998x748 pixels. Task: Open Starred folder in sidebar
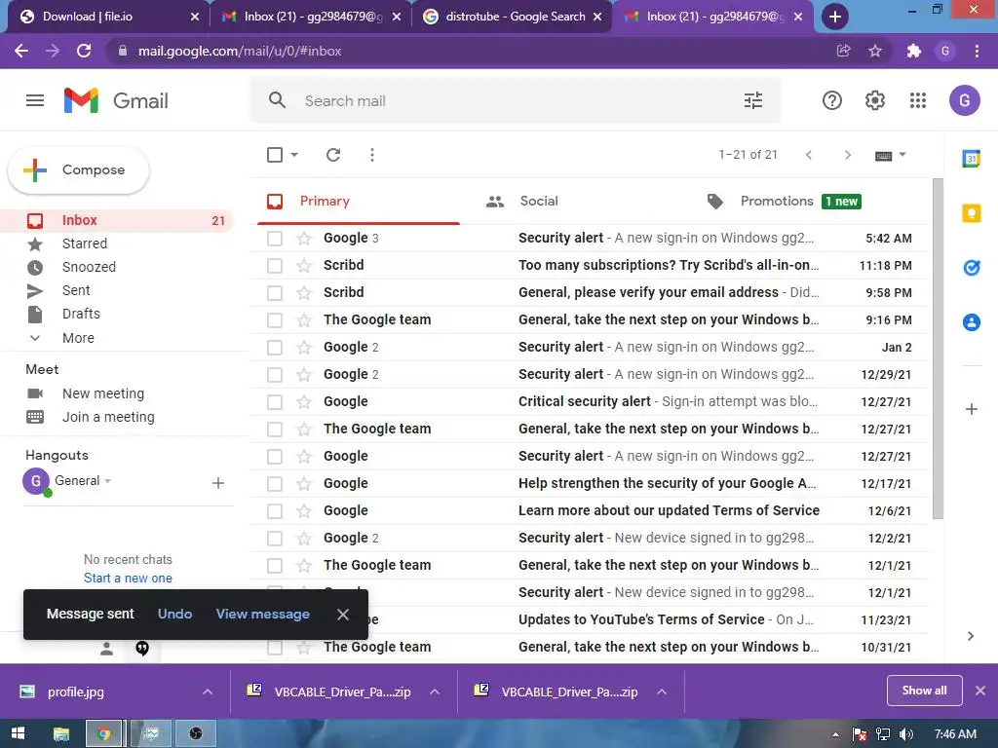point(84,243)
